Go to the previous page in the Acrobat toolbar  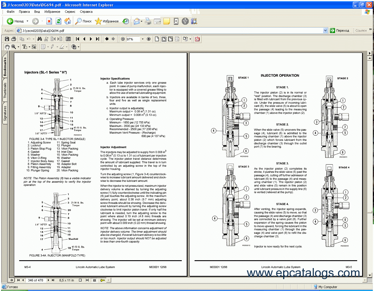coord(84,39)
